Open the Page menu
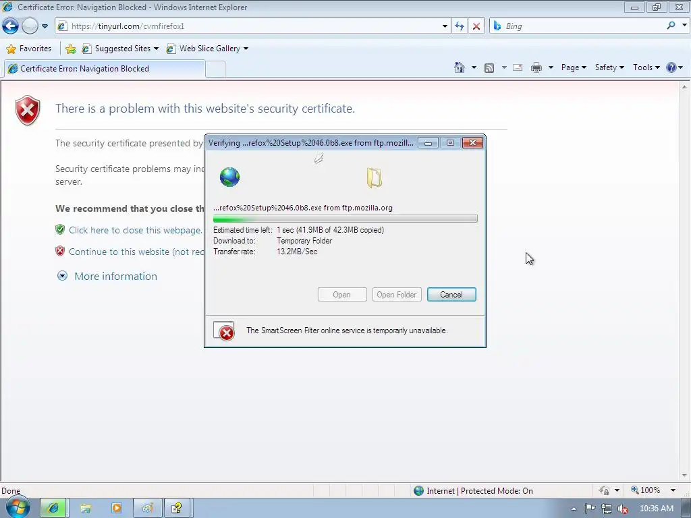This screenshot has height=518, width=691. [x=574, y=67]
